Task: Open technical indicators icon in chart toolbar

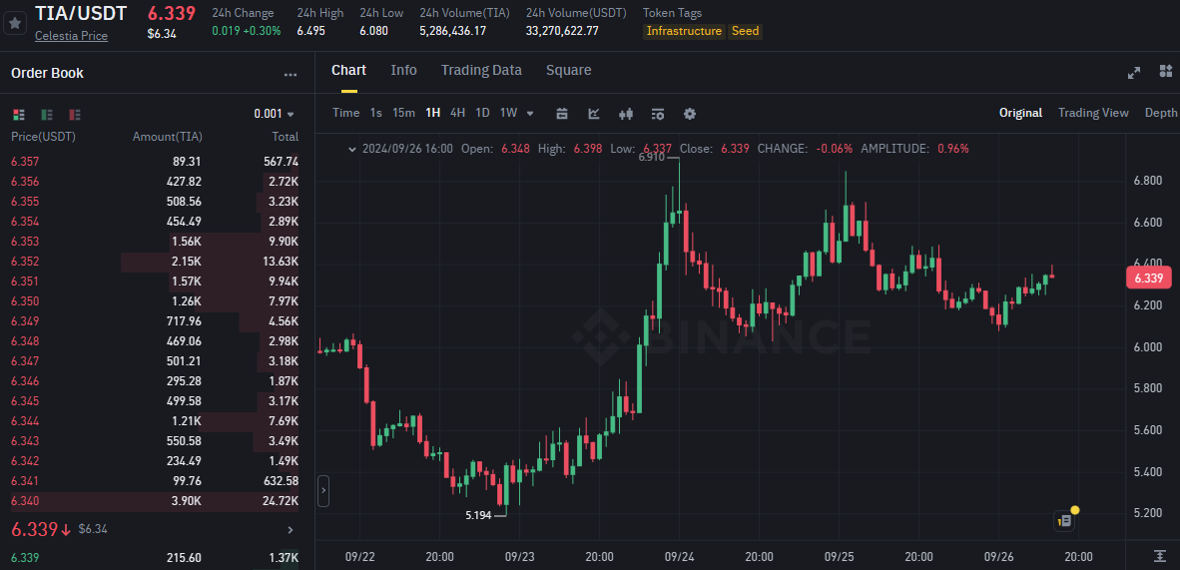Action: coord(594,114)
